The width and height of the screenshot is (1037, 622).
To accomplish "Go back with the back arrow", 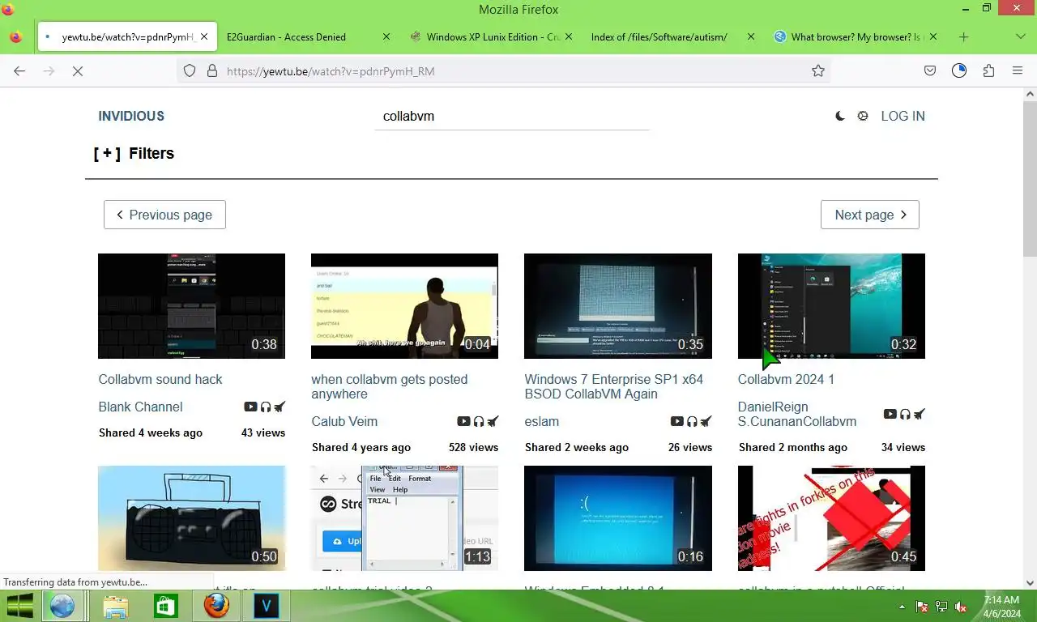I will (x=19, y=71).
